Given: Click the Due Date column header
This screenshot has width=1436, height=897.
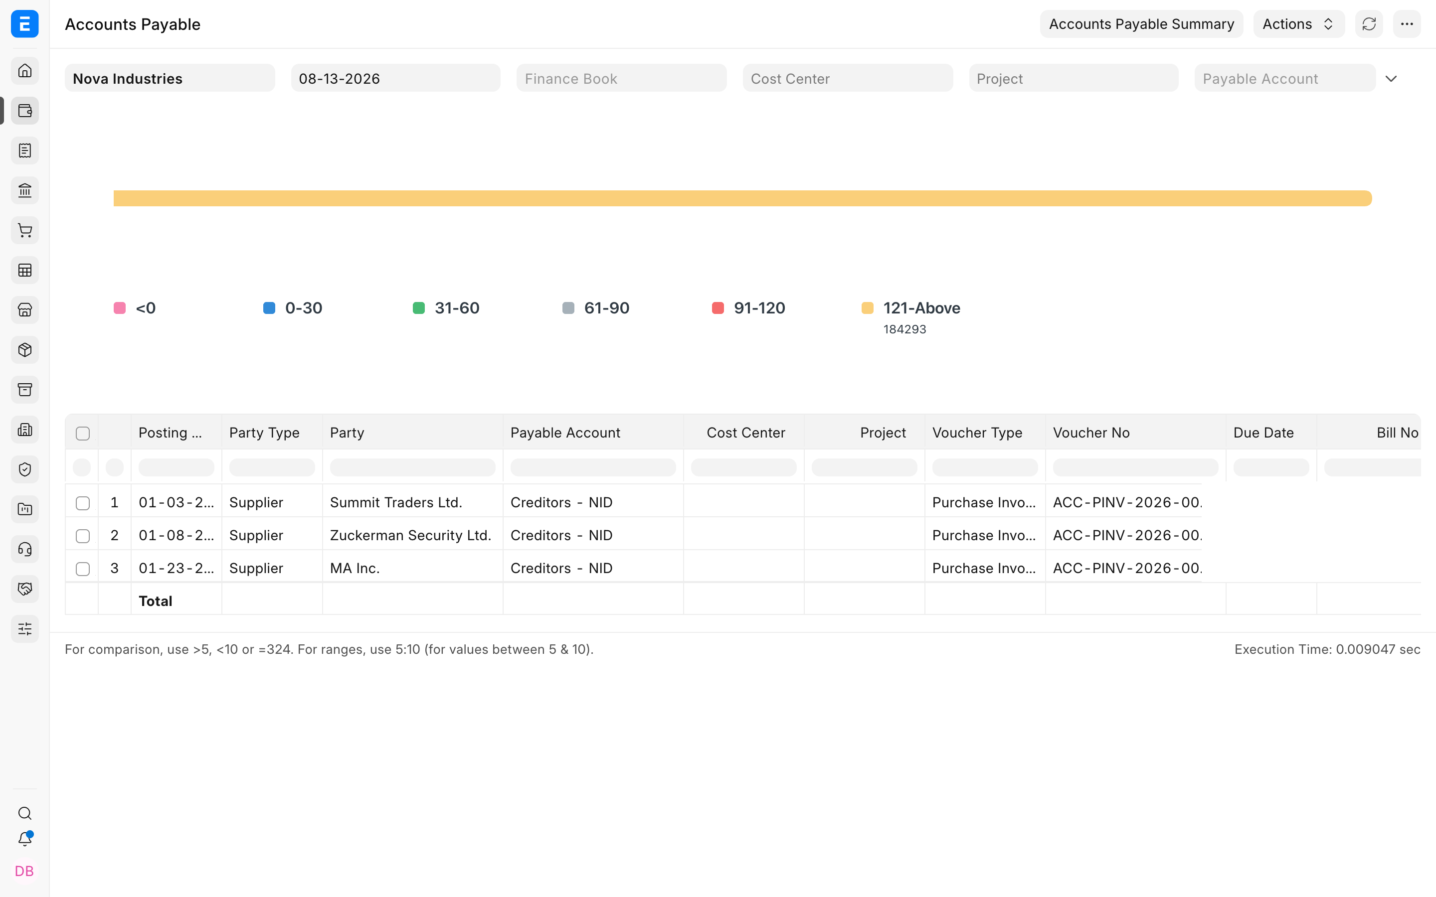Looking at the screenshot, I should 1271,433.
